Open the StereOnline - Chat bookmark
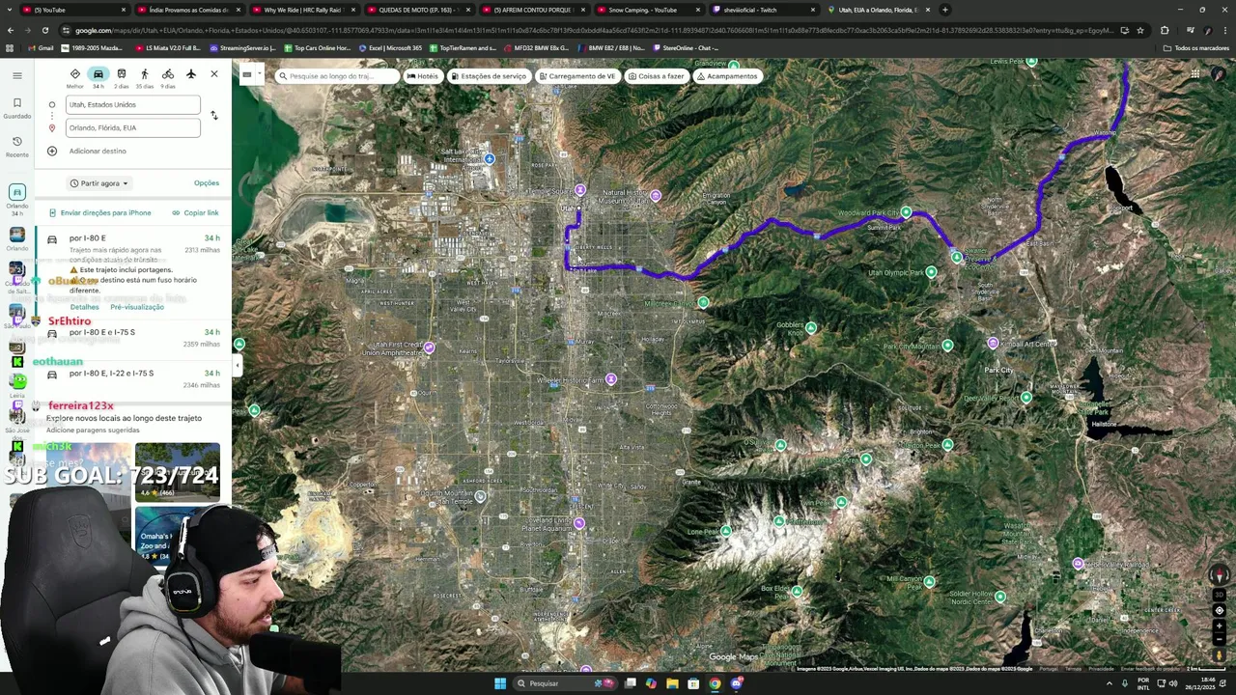This screenshot has width=1236, height=695. 687,47
